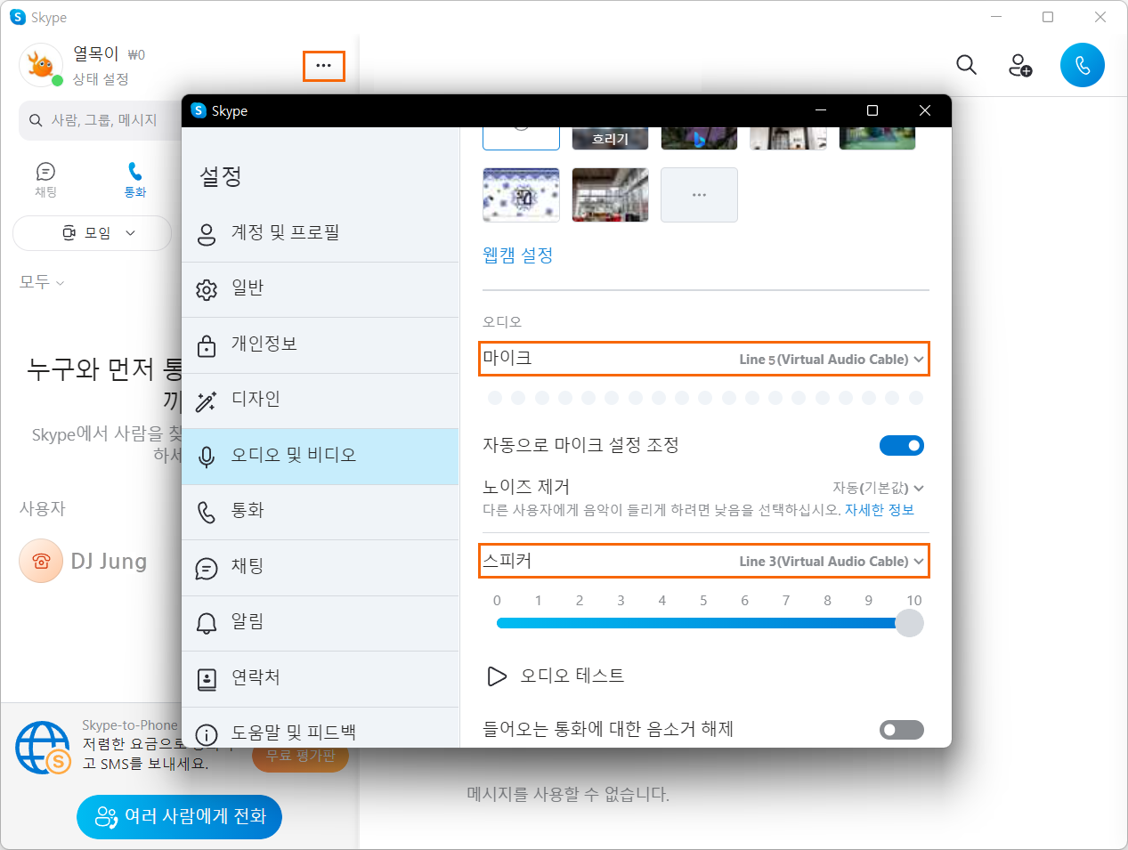
Task: Click the gear icon beside 일반
Action: 207,290
